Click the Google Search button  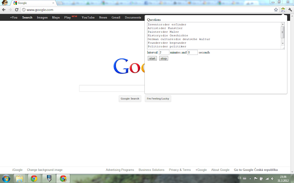coord(130,98)
